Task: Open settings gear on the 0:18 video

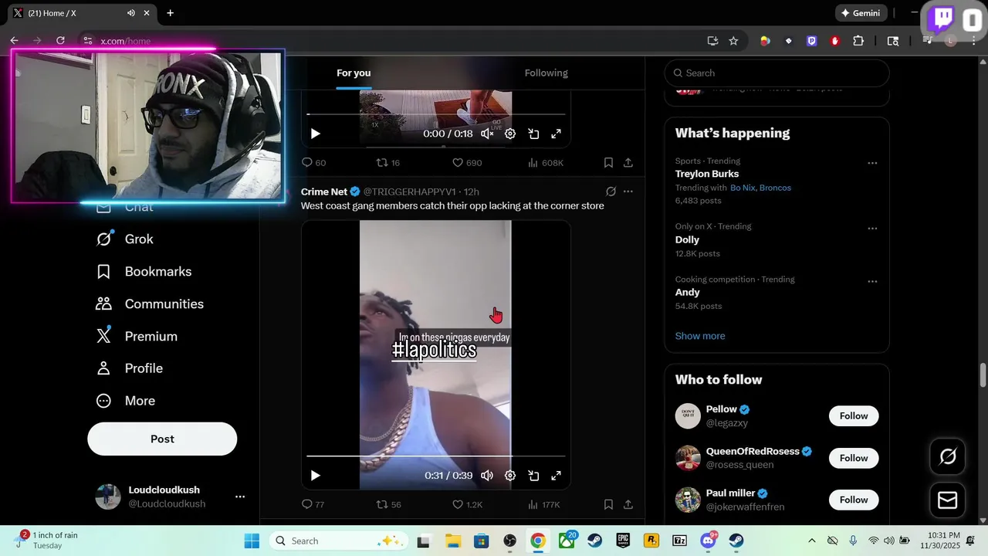Action: [x=510, y=134]
